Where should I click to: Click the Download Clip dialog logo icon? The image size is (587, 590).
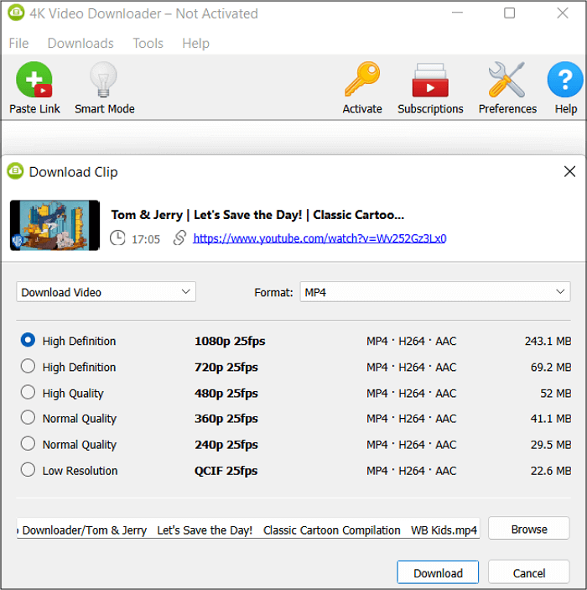click(15, 171)
